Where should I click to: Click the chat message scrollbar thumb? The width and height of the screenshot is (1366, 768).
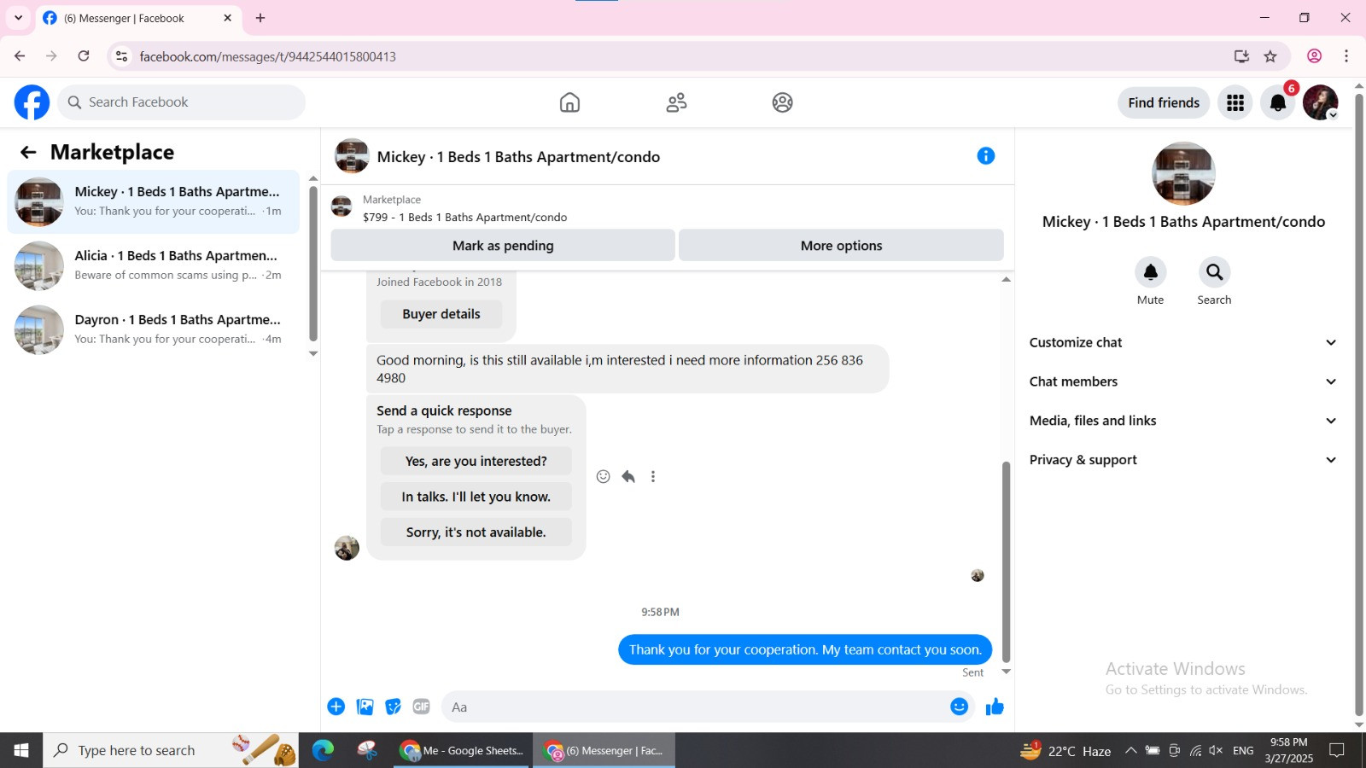coord(1006,561)
